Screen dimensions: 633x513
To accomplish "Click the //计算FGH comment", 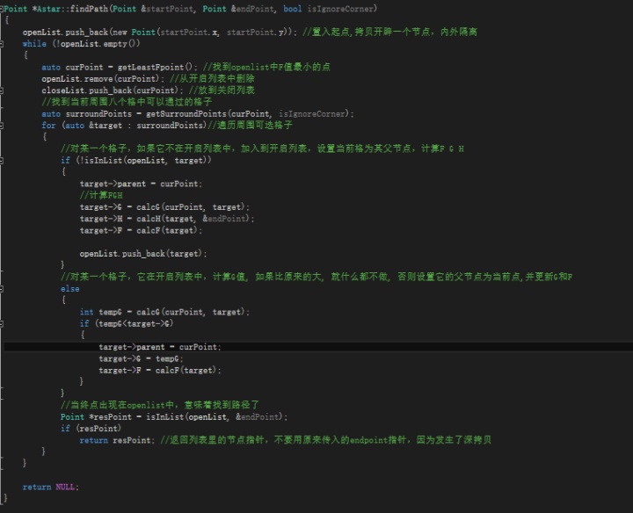I will tap(101, 196).
